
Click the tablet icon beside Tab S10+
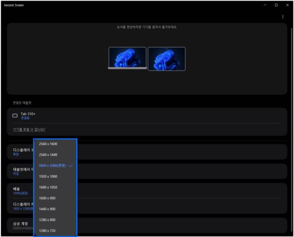15,116
